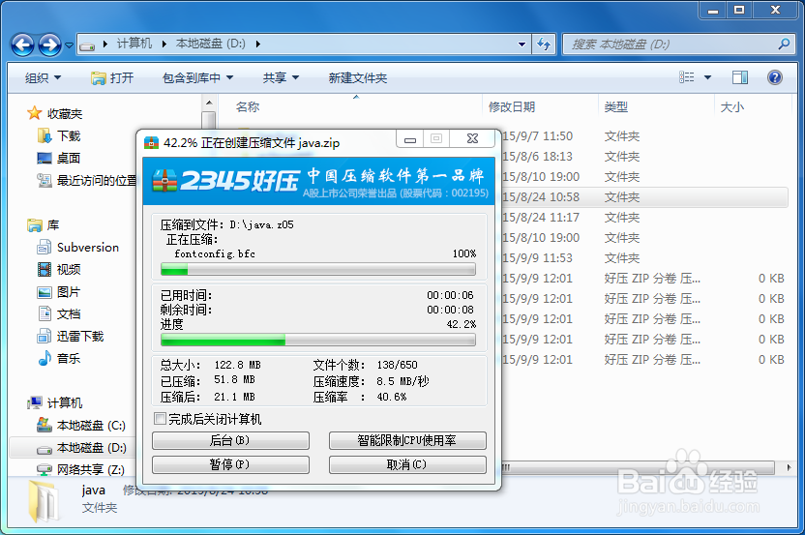This screenshot has width=805, height=535.
Task: Open the 图片 library
Action: tap(69, 291)
